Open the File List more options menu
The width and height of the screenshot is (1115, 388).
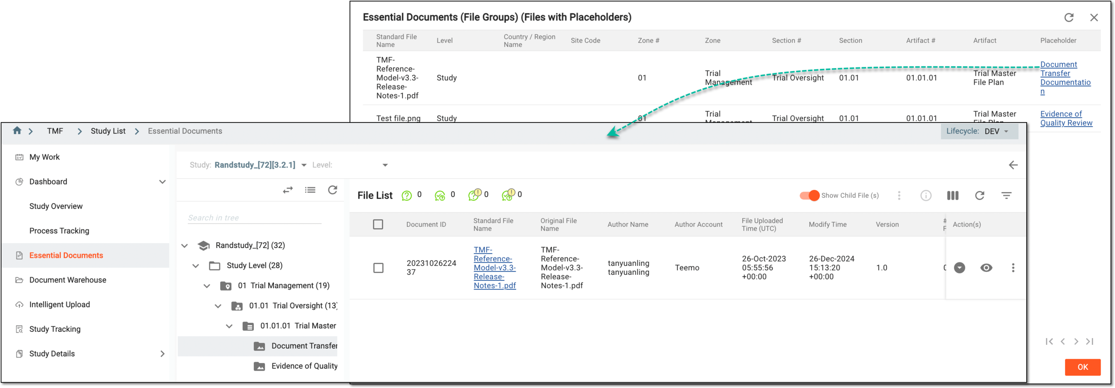point(899,196)
